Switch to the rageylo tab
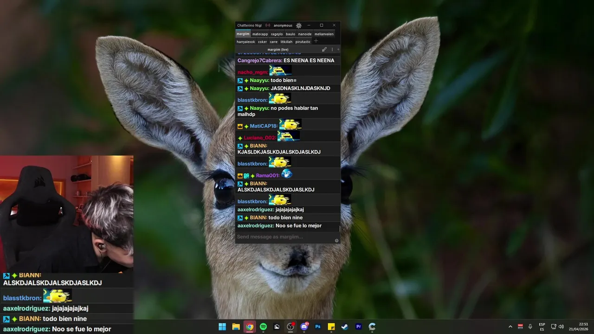The image size is (594, 334). point(277,34)
